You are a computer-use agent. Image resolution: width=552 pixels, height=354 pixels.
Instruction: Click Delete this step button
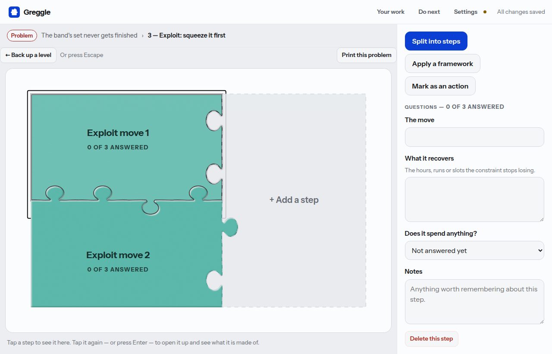(431, 338)
